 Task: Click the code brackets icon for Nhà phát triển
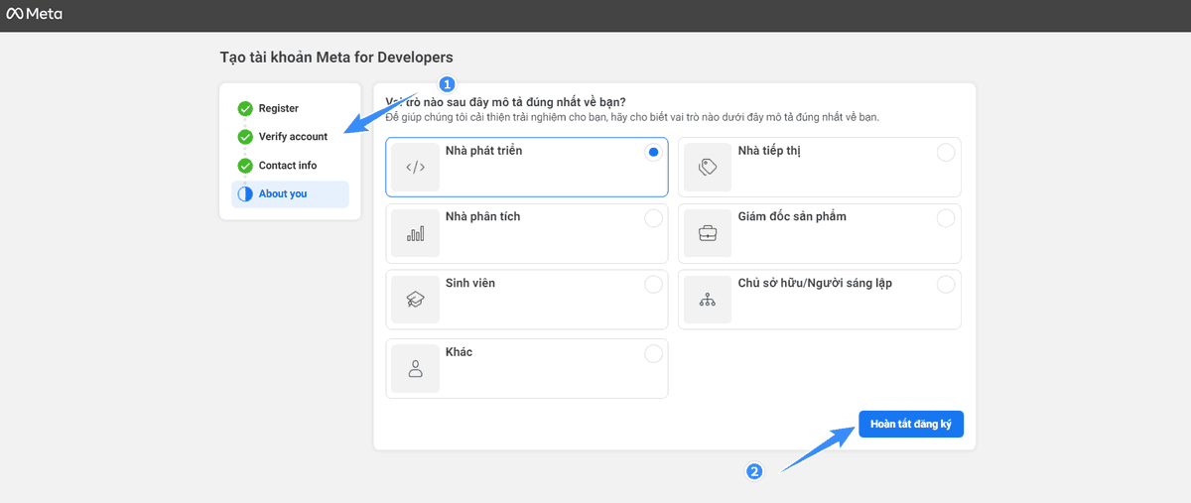click(x=415, y=167)
